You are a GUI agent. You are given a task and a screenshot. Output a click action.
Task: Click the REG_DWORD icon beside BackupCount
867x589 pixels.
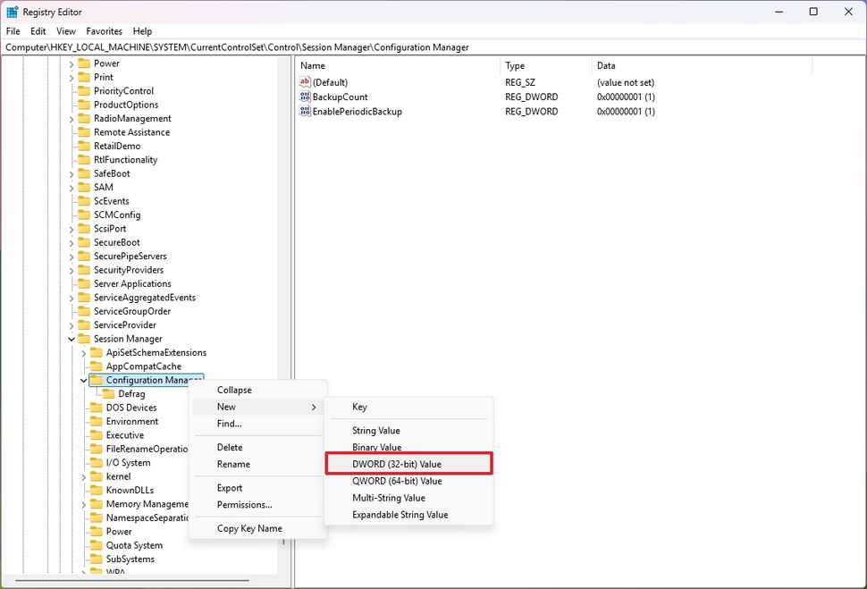coord(305,97)
